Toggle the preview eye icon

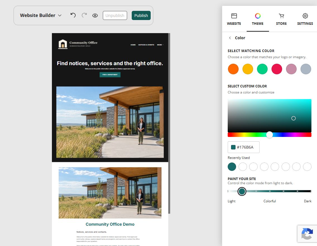coord(95,16)
